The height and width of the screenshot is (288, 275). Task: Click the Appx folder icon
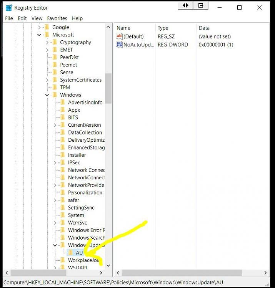click(x=63, y=110)
